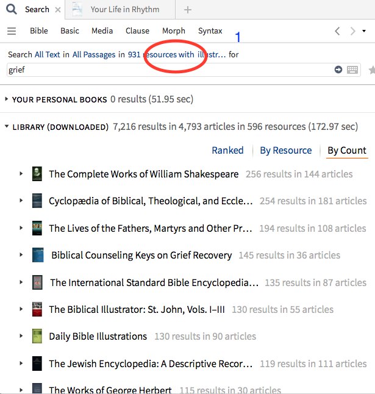375x394 pixels.
Task: Select the Bible search type
Action: [x=39, y=30]
